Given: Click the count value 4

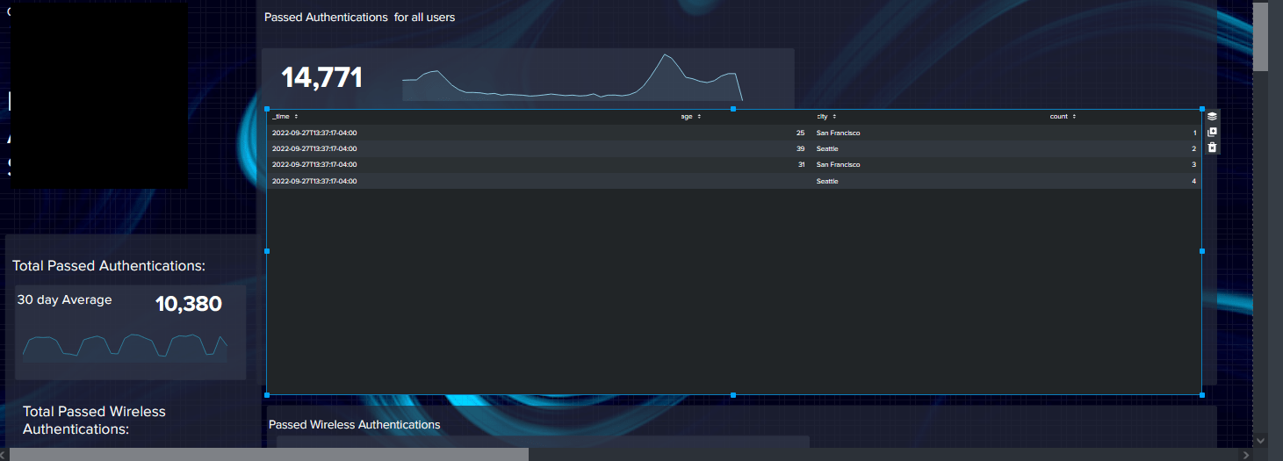Looking at the screenshot, I should 1194,181.
